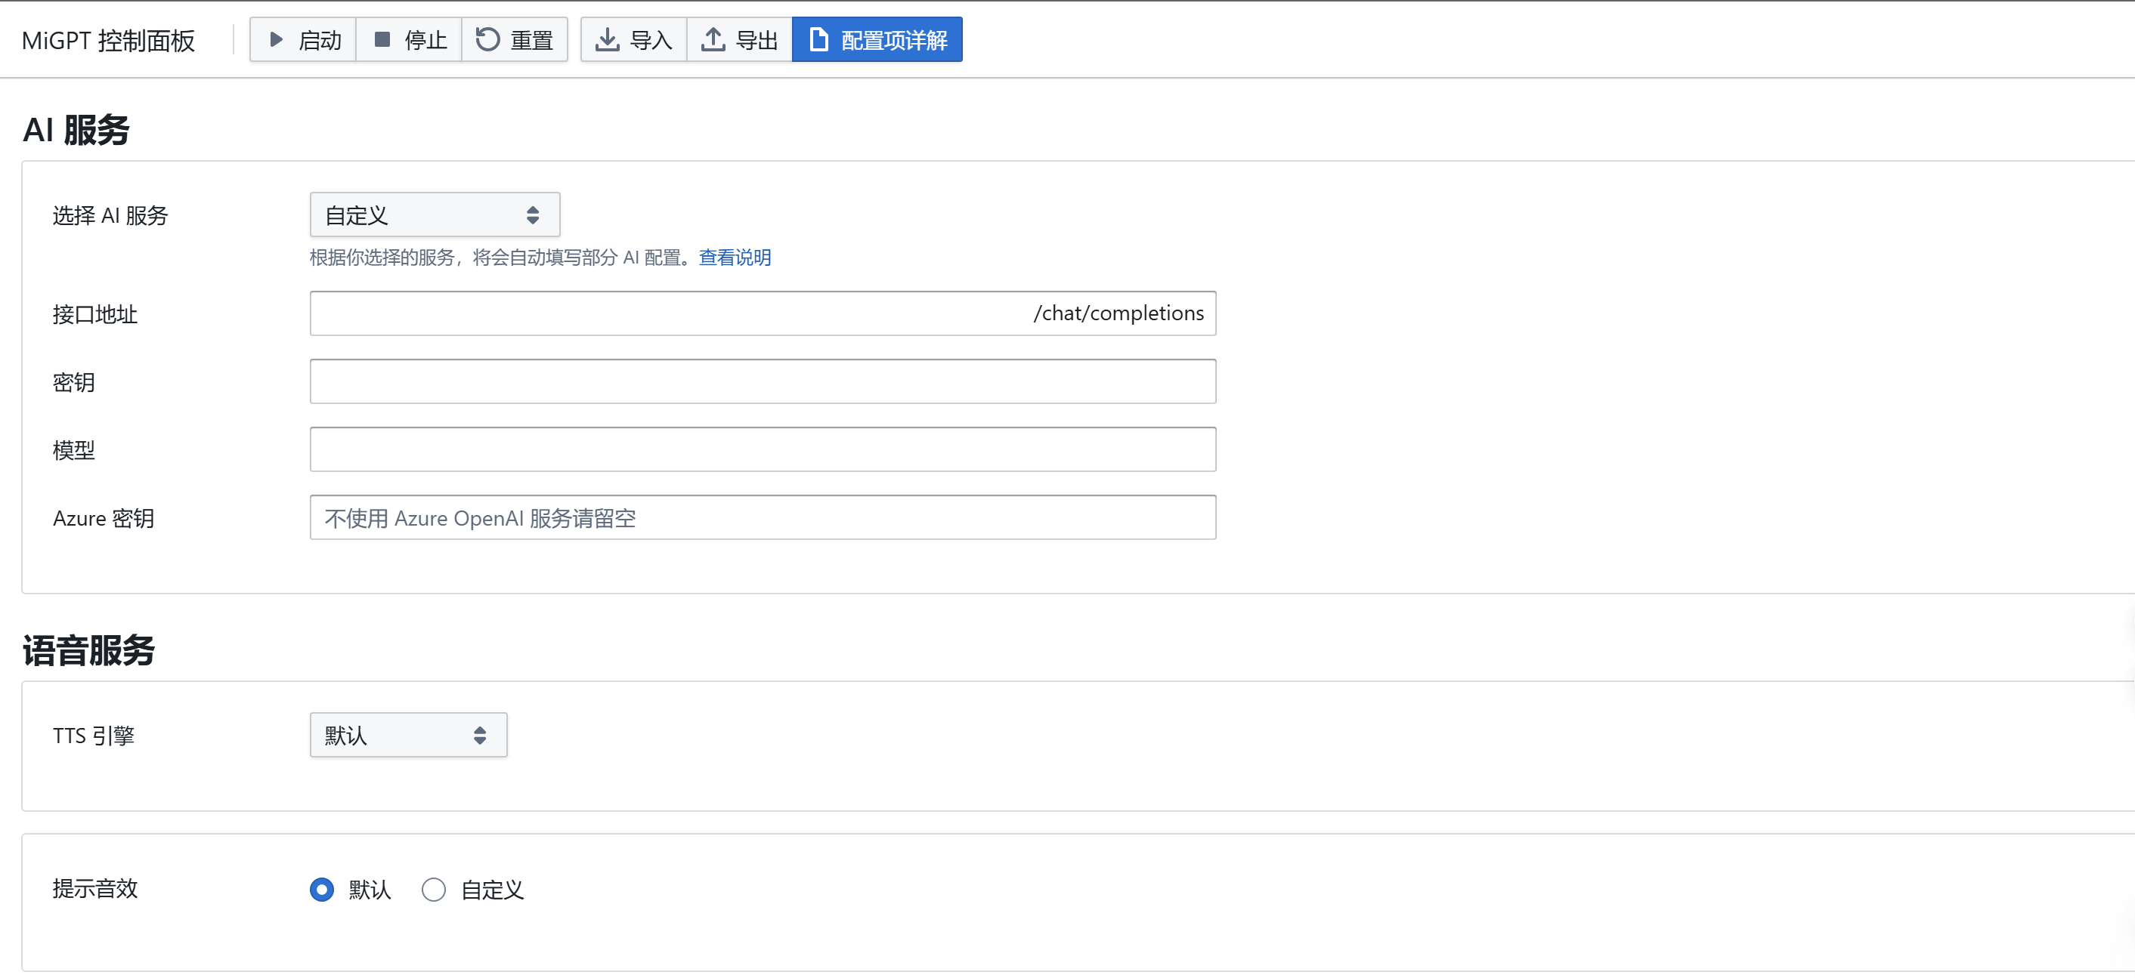Focus the Azure 密钥 input field
Image resolution: width=2135 pixels, height=978 pixels.
click(x=763, y=517)
